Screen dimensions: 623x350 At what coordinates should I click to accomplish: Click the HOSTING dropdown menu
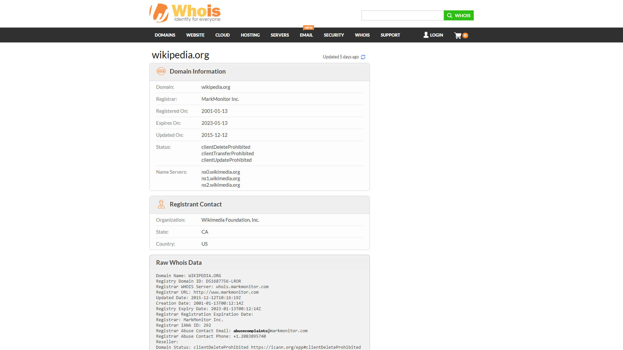click(250, 35)
